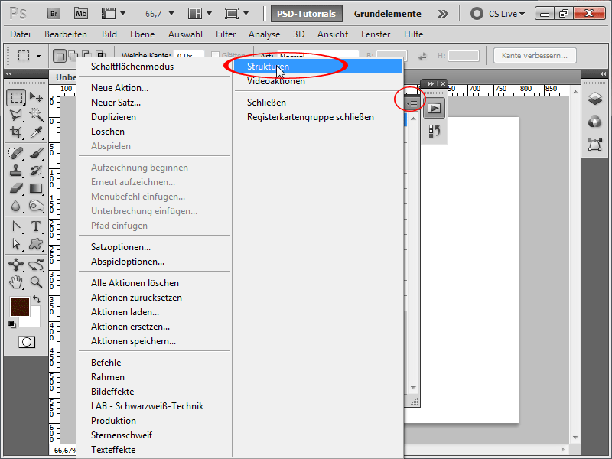612x459 pixels.
Task: Expand the toolbox to two columns
Action: [x=8, y=73]
